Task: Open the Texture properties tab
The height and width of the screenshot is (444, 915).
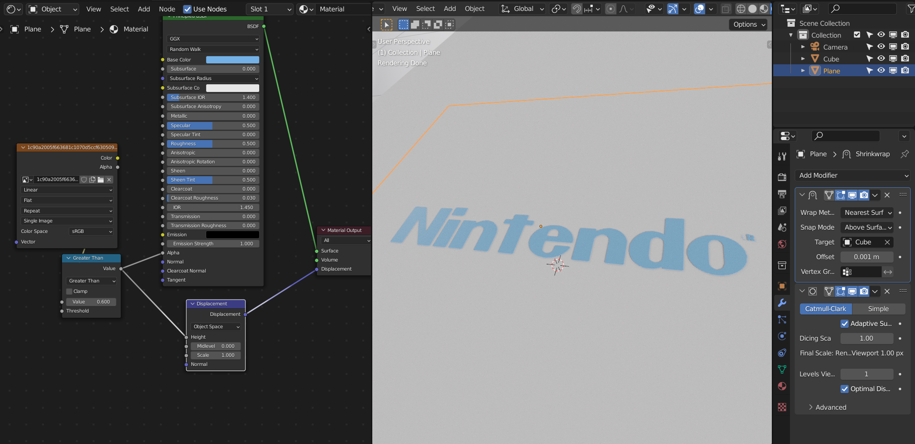Action: [782, 407]
